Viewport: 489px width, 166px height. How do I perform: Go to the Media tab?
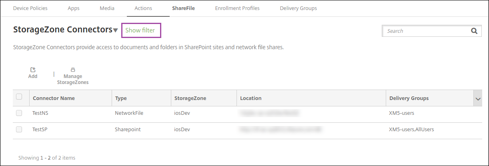click(x=107, y=8)
